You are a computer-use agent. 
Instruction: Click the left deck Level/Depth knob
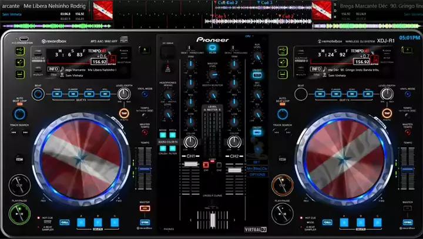[124, 94]
